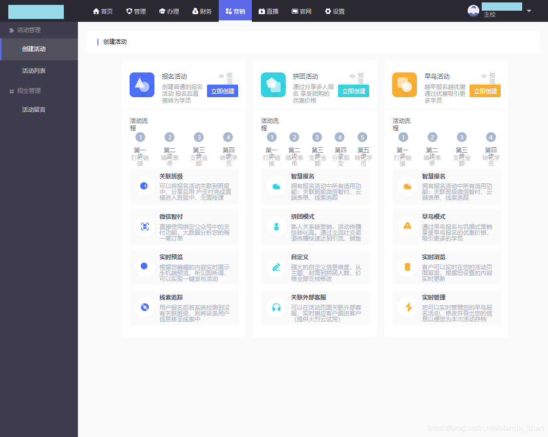Click the logo at top left
This screenshot has width=548, height=437.
pyautogui.click(x=36, y=12)
